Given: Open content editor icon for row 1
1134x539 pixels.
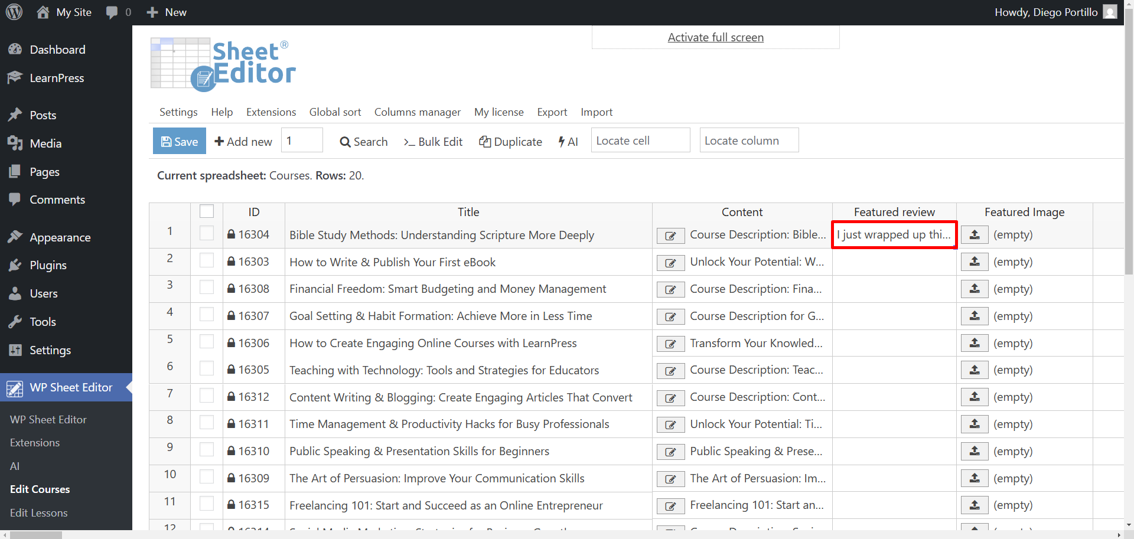Looking at the screenshot, I should [x=670, y=236].
